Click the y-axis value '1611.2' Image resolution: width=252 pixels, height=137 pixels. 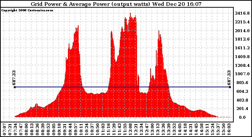(x=242, y=48)
